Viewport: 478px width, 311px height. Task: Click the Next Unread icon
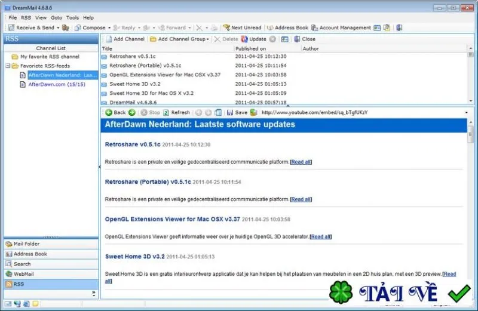[x=226, y=27]
